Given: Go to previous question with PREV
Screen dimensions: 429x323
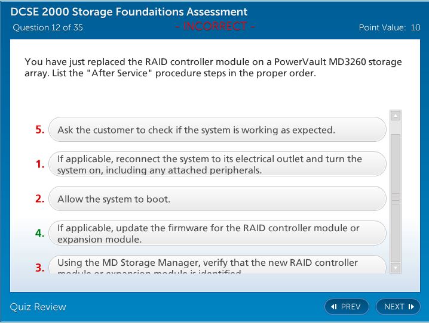Looking at the screenshot, I should (347, 307).
